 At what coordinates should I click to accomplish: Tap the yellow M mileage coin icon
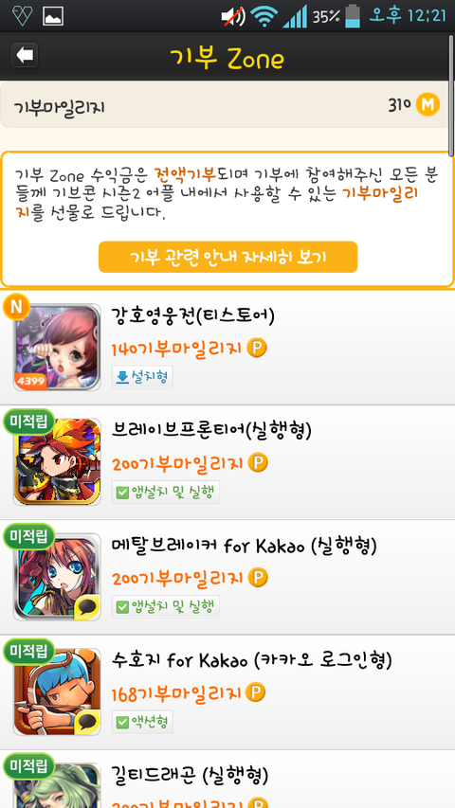428,105
